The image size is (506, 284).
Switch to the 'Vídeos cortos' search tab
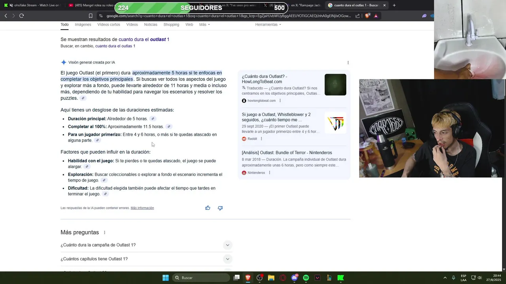click(109, 24)
